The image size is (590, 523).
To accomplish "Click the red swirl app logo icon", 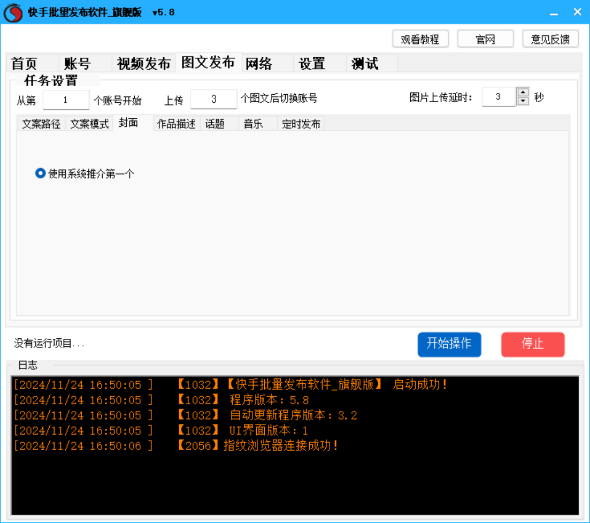I will point(13,12).
